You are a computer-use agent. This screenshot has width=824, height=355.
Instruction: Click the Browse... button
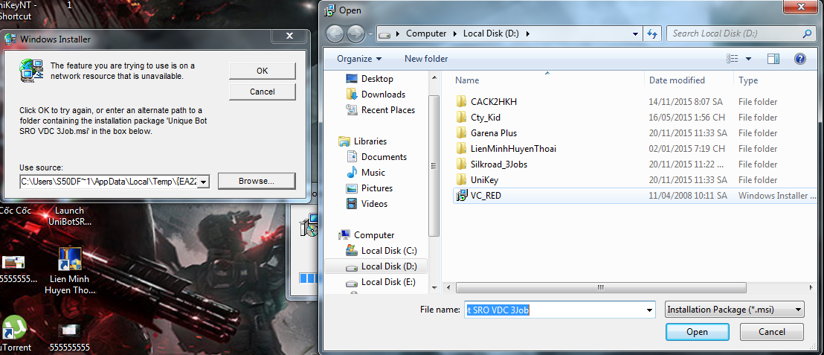tap(257, 182)
